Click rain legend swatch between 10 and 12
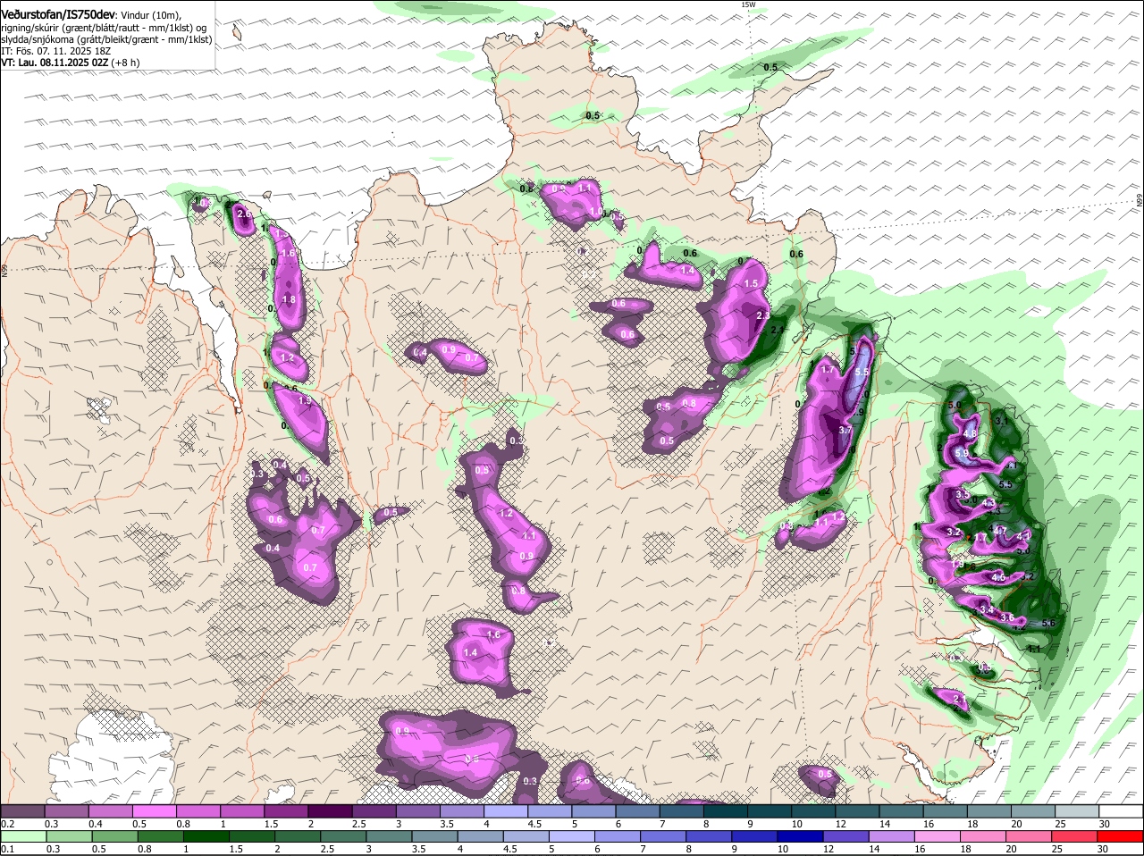This screenshot has width=1144, height=856. (799, 836)
